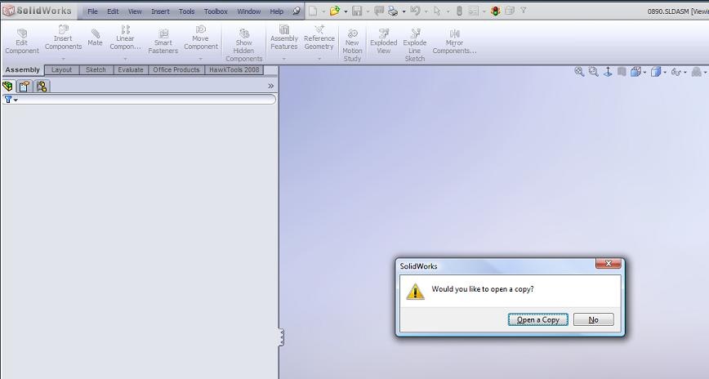Expand Insert Components dropdown arrow

tap(64, 59)
